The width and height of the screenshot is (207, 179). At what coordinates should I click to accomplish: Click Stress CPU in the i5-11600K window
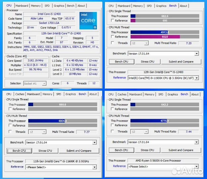[45, 150]
